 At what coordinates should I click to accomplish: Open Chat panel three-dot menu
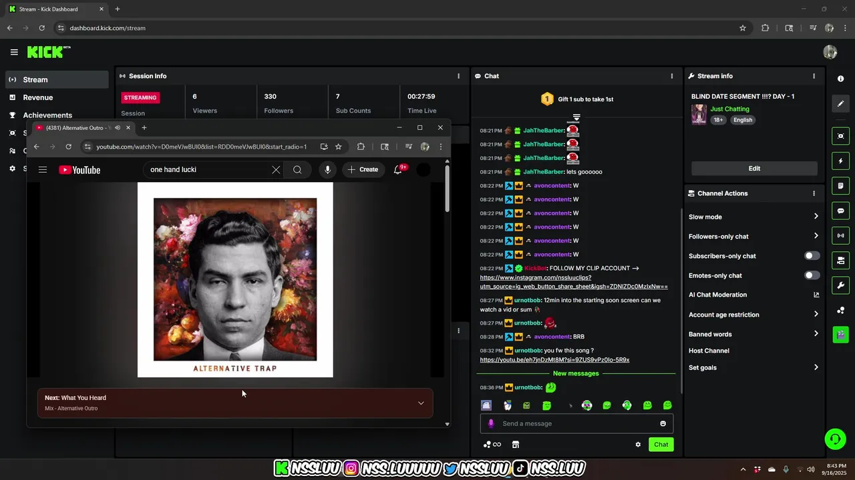click(x=672, y=76)
